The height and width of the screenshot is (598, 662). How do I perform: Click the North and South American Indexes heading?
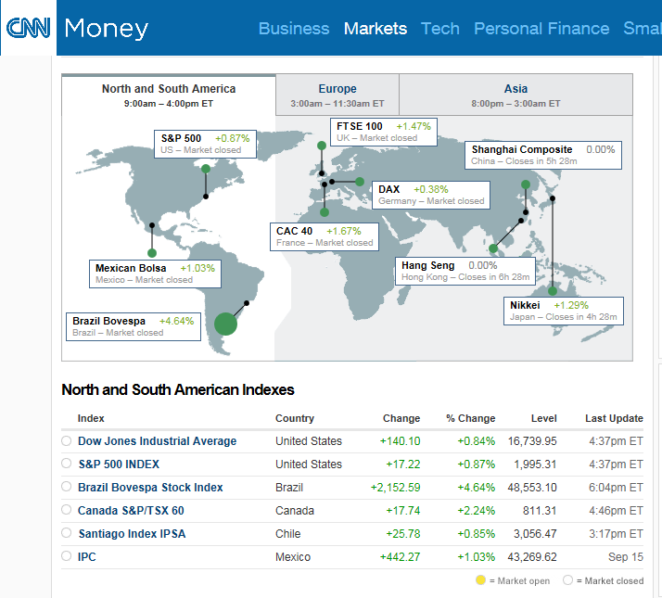(x=178, y=389)
